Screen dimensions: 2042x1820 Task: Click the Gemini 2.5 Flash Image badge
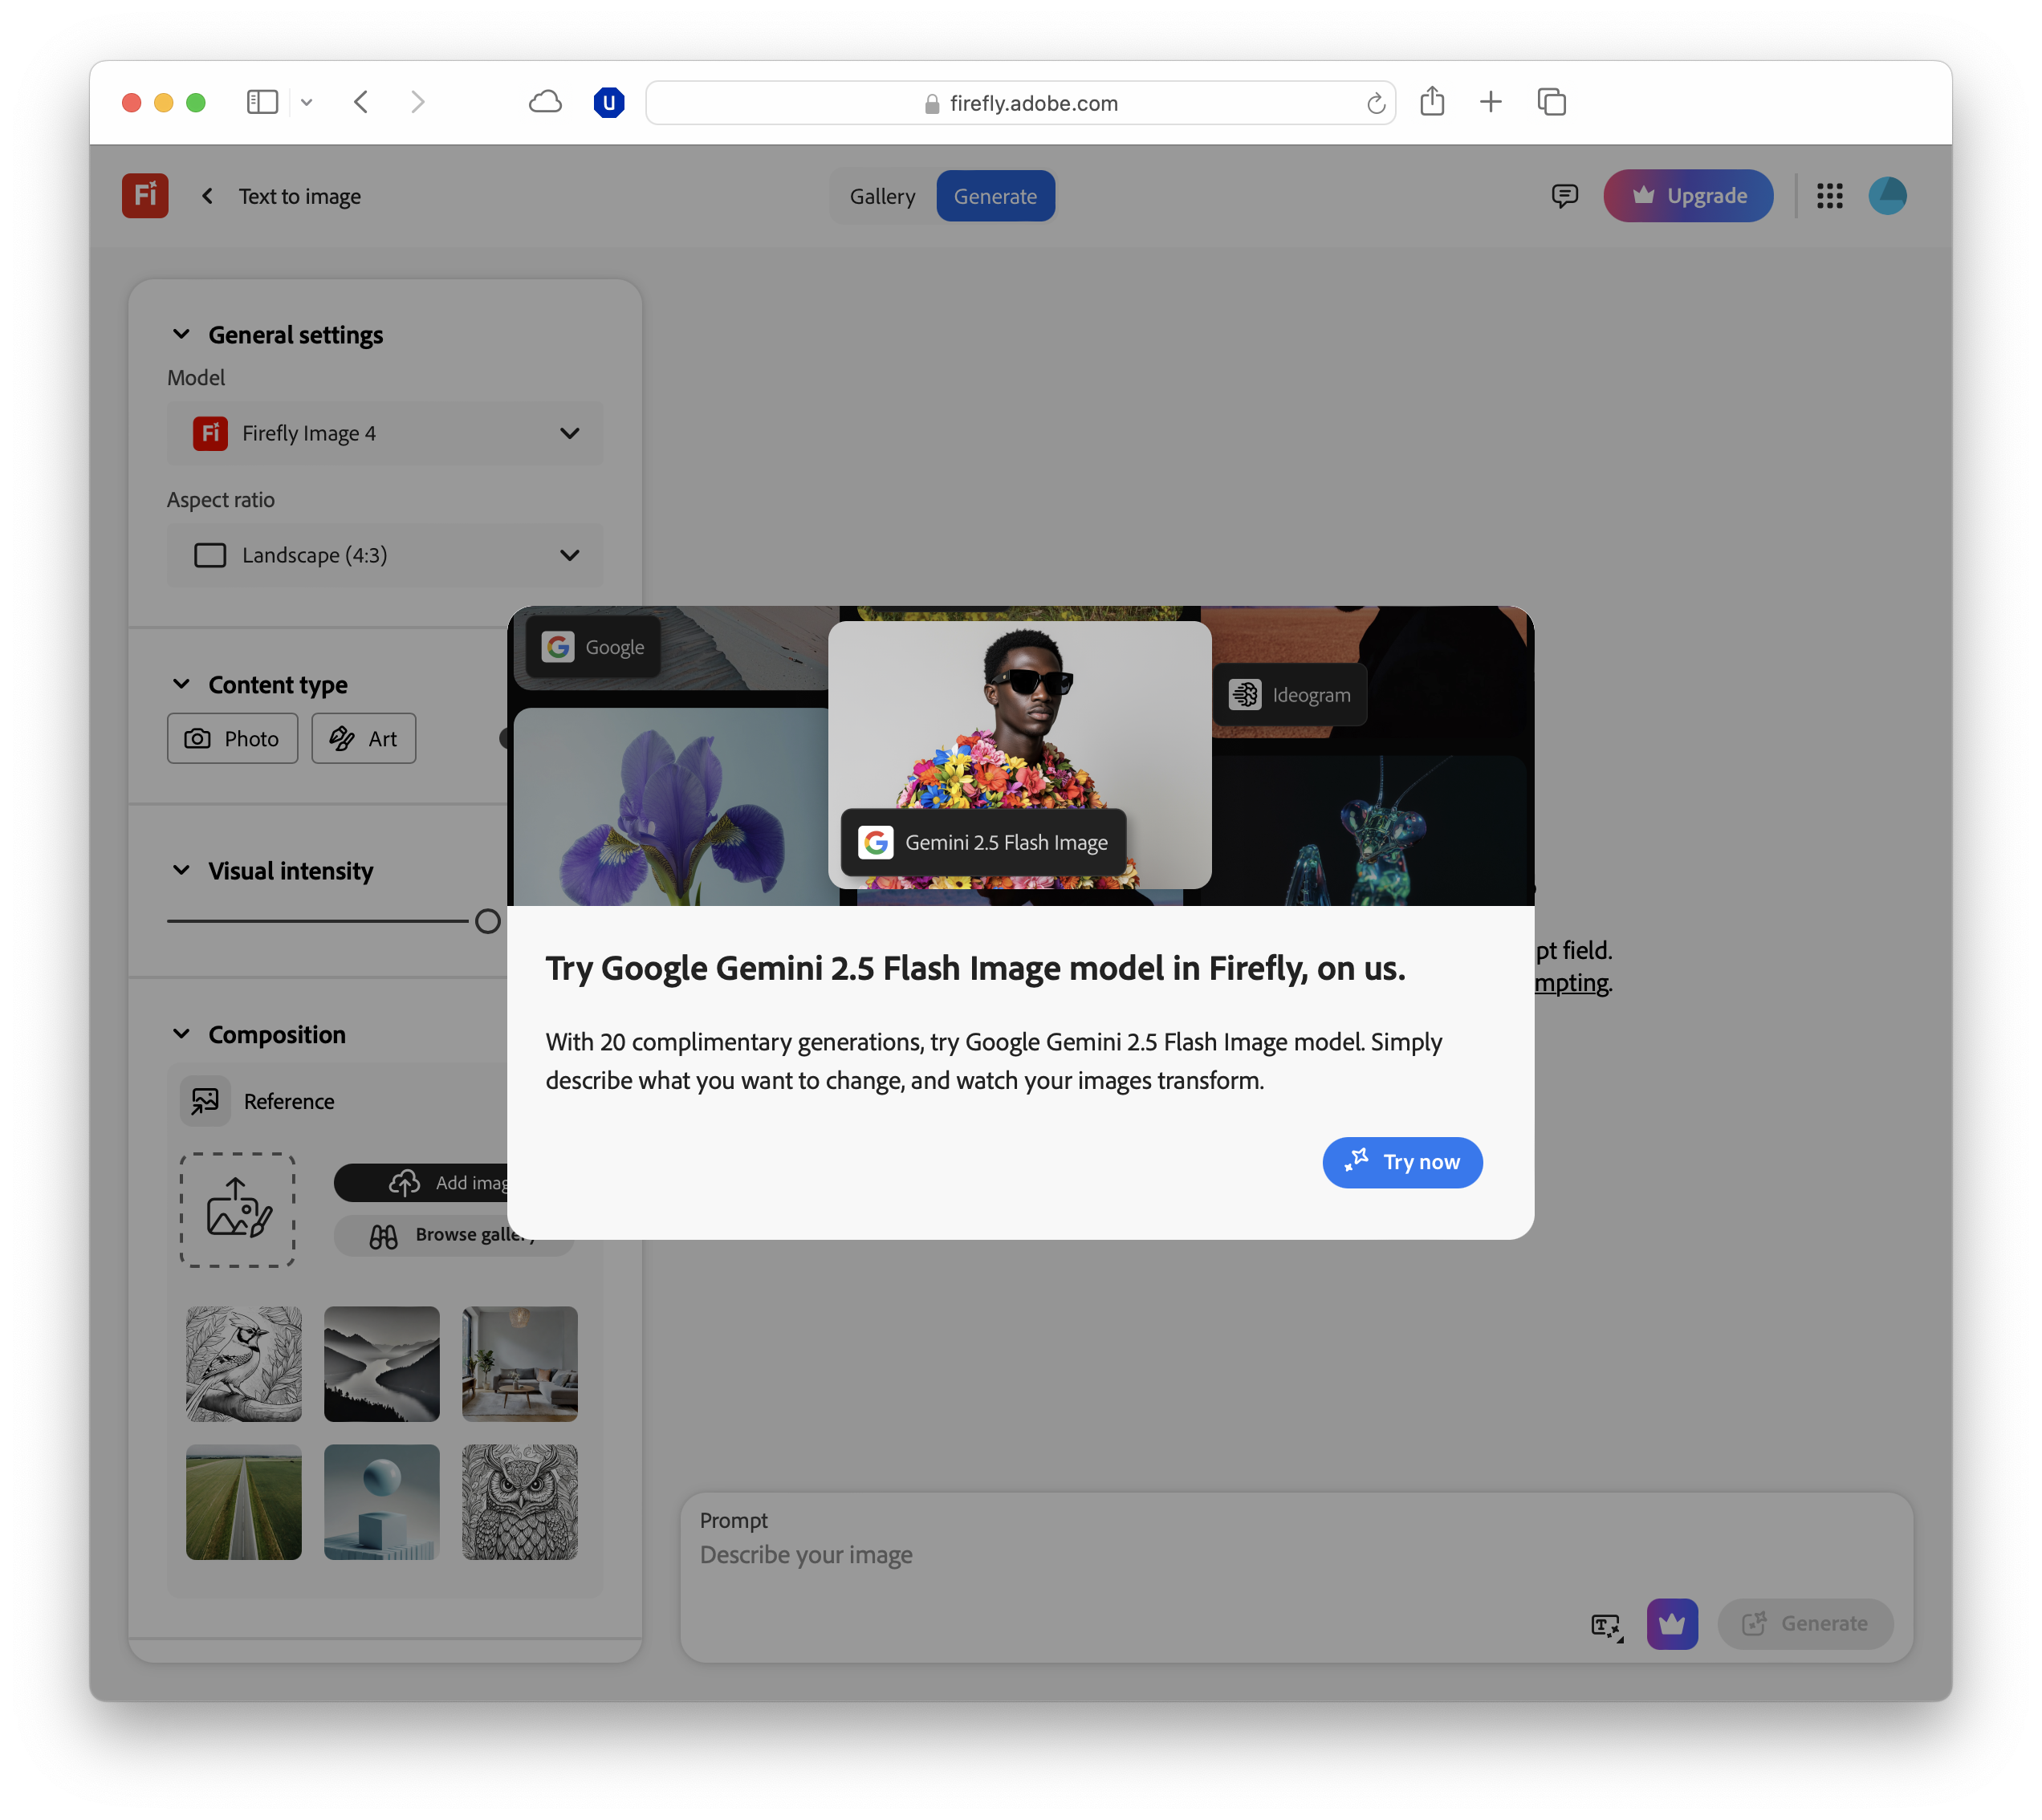[x=984, y=842]
